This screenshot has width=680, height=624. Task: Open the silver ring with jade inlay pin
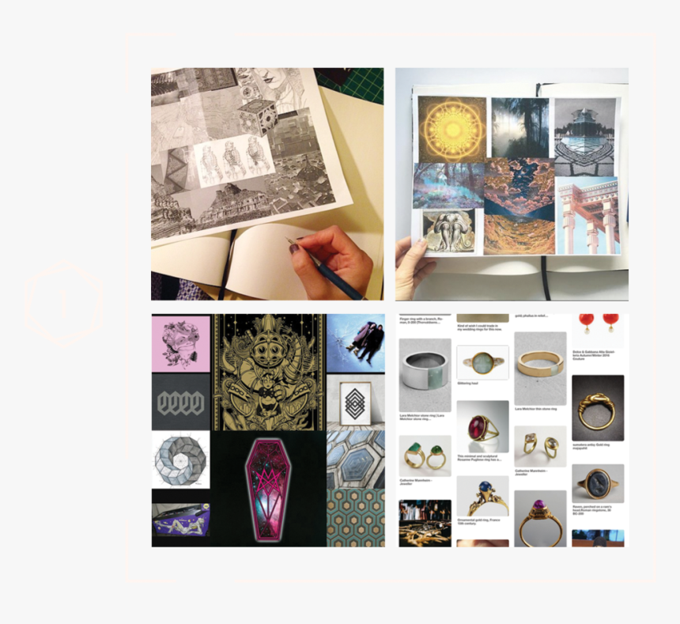pos(425,375)
